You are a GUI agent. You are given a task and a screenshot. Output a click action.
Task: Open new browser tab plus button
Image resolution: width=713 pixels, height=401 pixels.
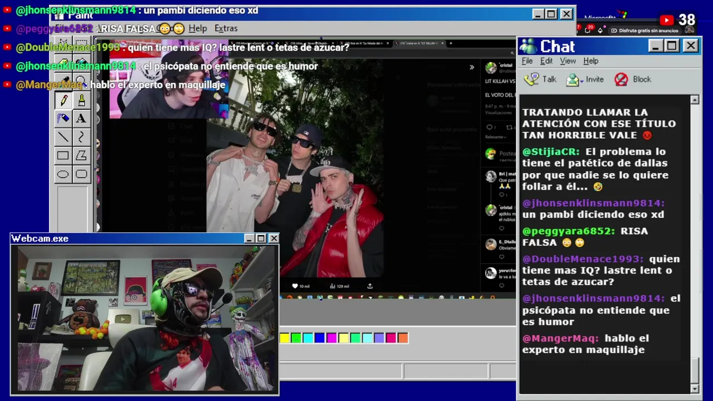pyautogui.click(x=451, y=43)
